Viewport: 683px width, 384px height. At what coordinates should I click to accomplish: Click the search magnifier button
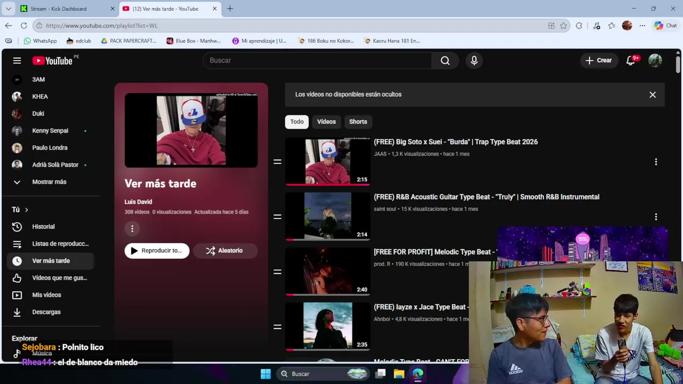[x=445, y=60]
